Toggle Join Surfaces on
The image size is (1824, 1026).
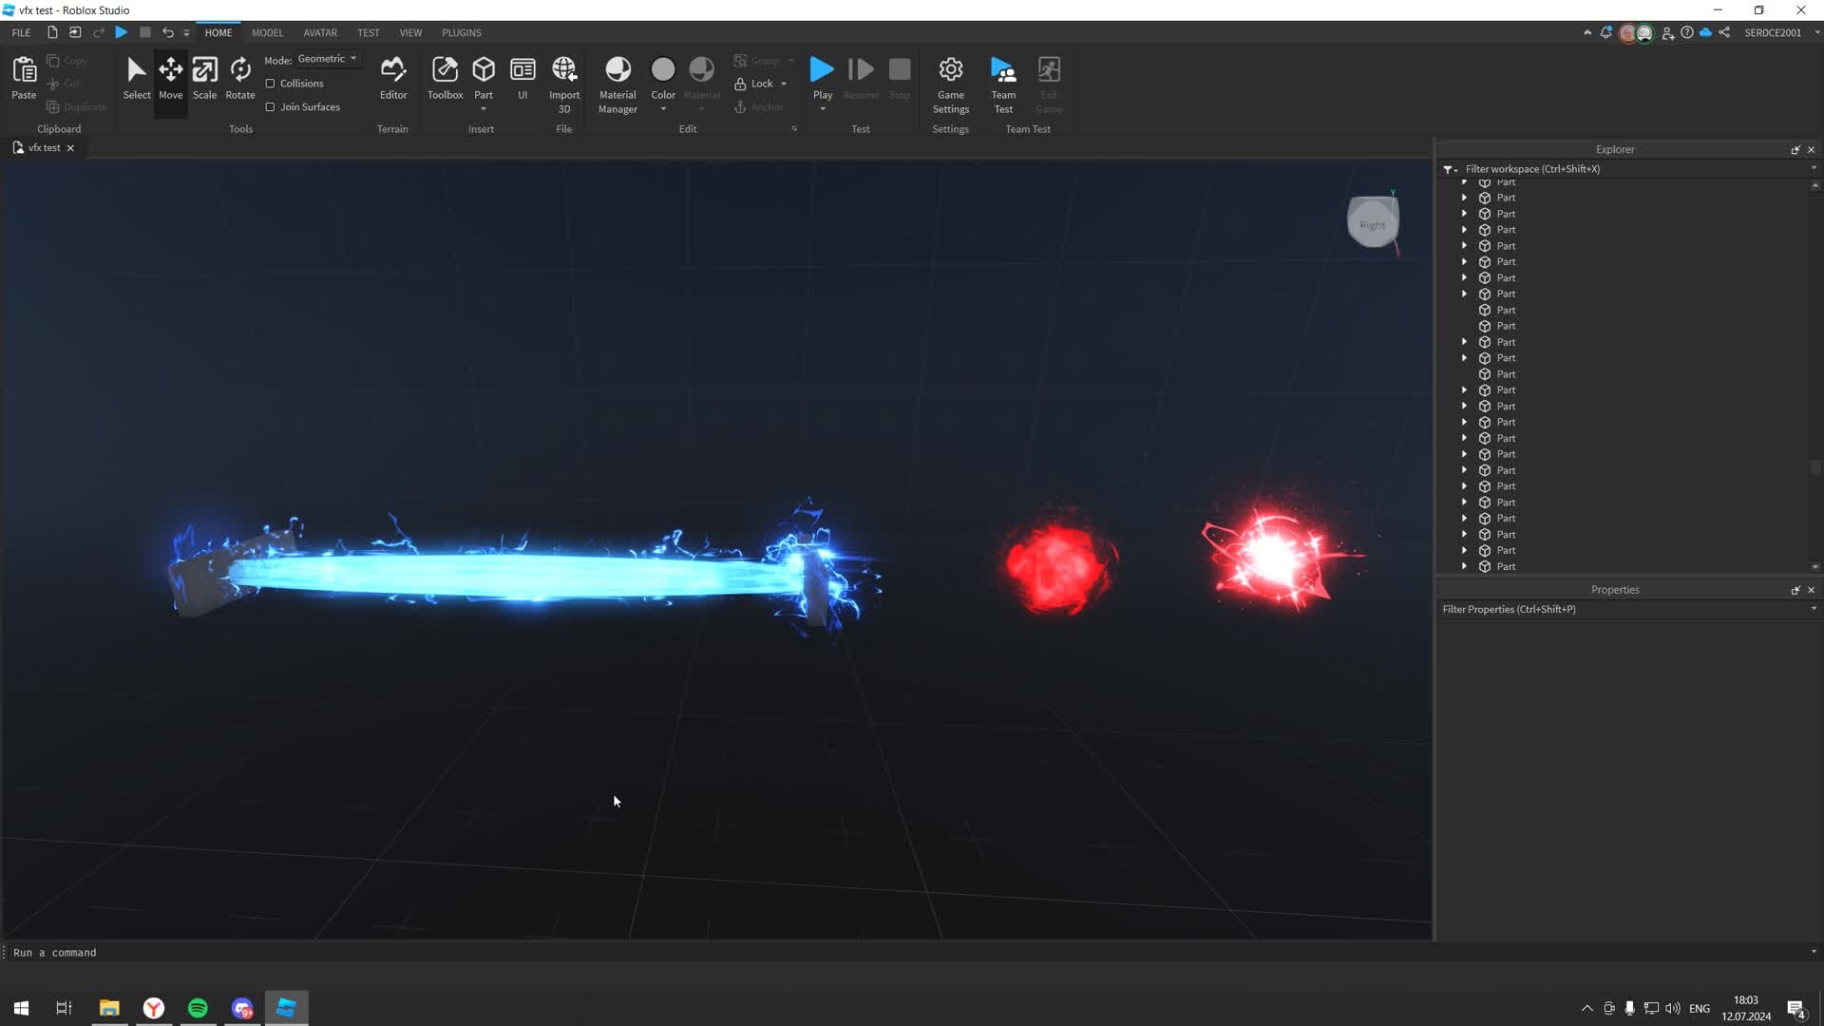point(273,106)
